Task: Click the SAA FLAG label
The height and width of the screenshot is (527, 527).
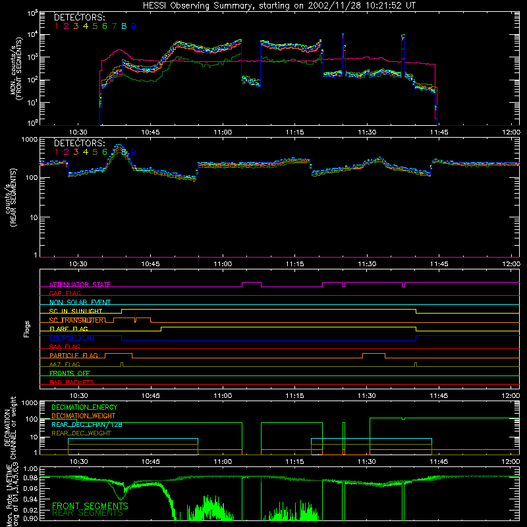Action: pyautogui.click(x=65, y=347)
